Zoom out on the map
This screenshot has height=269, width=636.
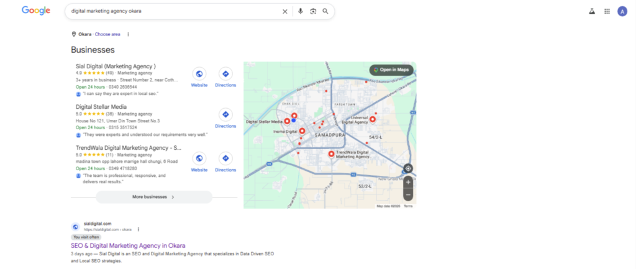click(408, 194)
